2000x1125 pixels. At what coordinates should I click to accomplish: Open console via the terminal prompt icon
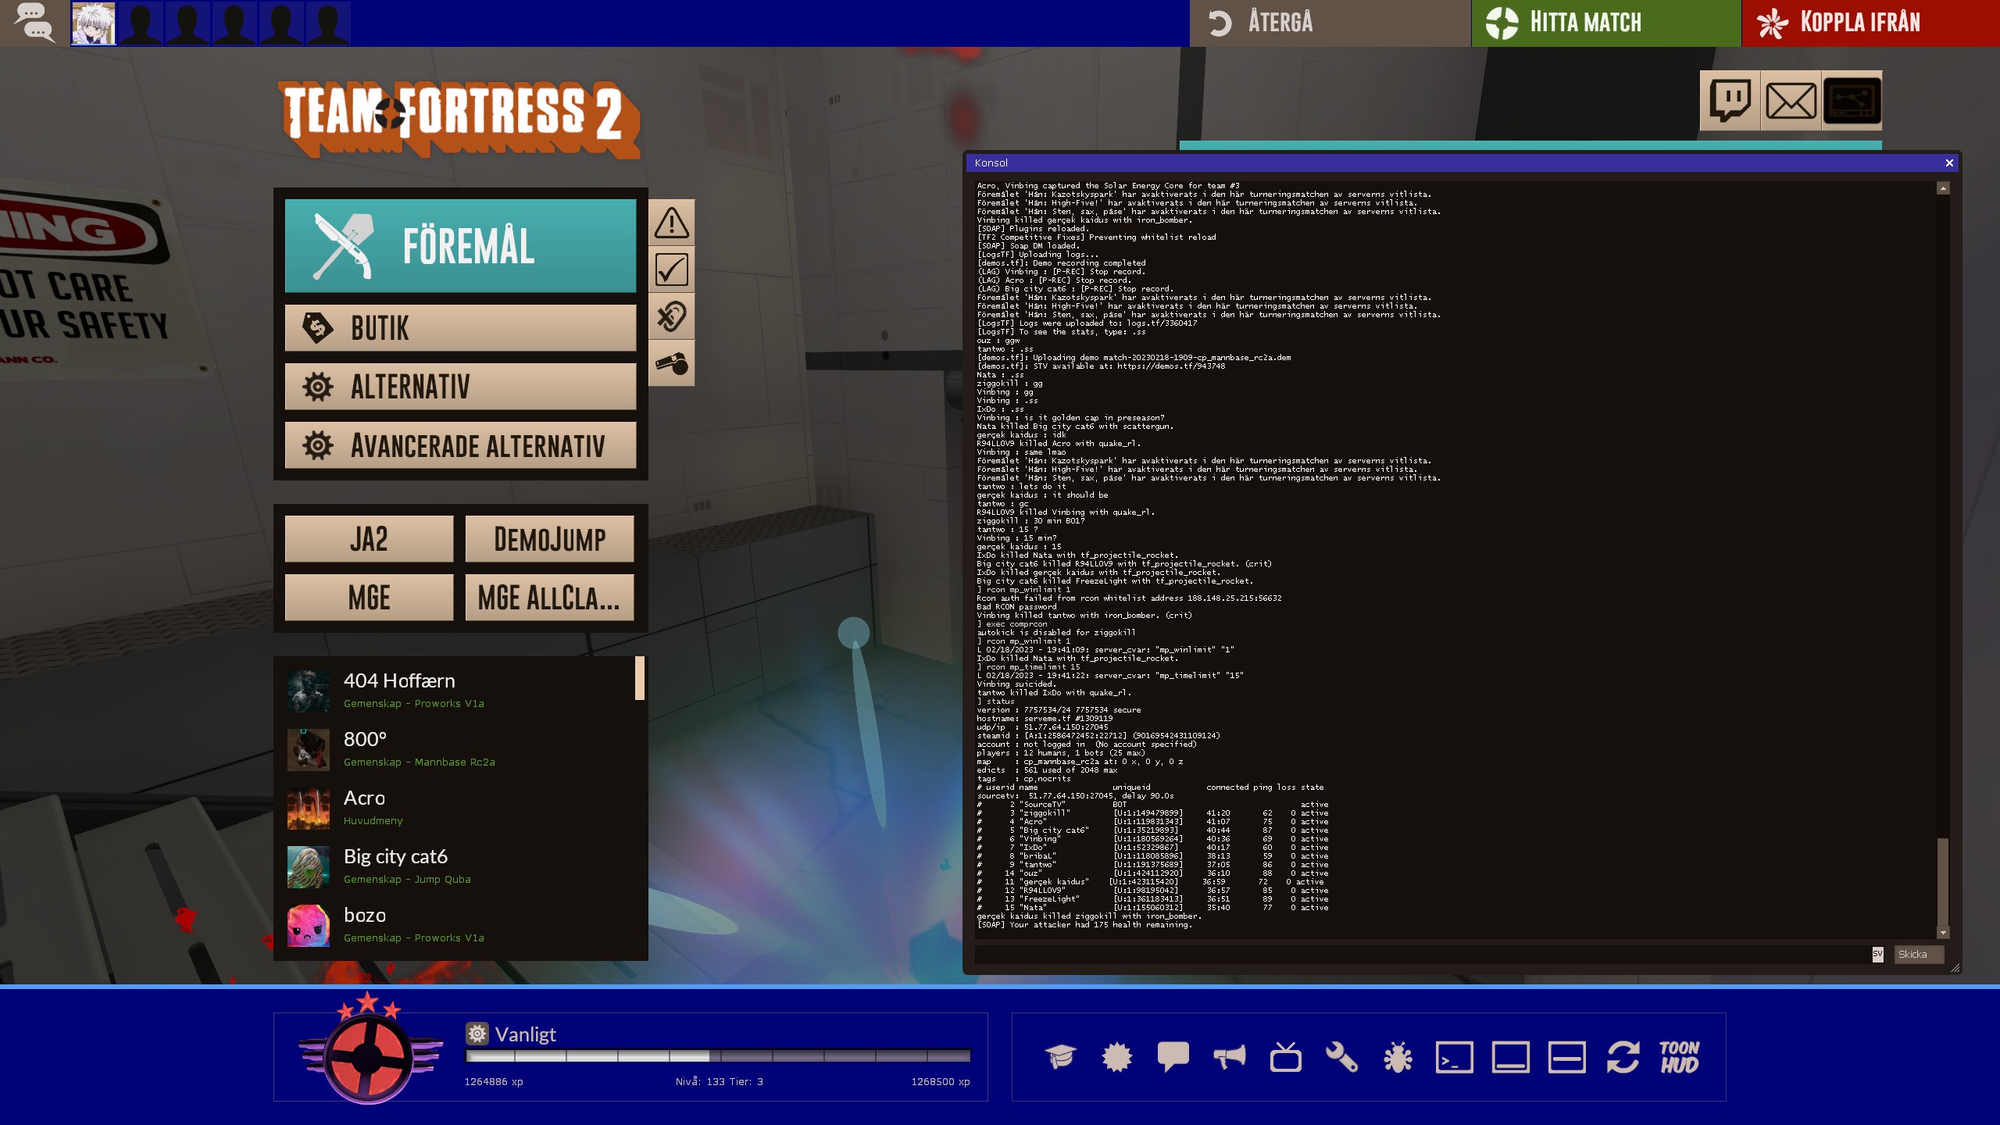click(1454, 1057)
